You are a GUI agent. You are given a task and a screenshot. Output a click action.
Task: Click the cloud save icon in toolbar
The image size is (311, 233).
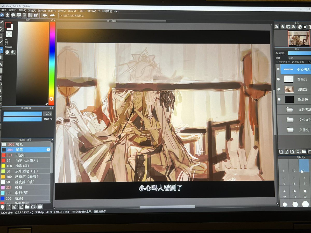point(2,15)
